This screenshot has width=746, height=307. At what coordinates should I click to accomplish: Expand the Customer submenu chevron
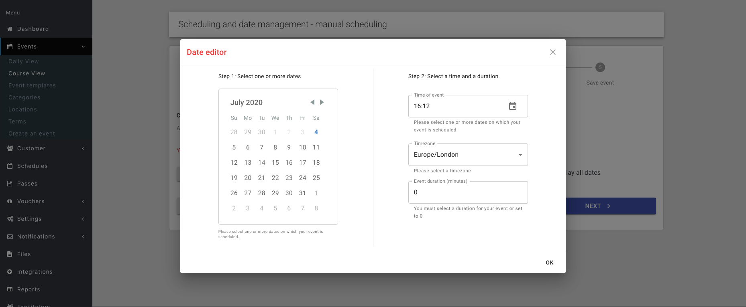[x=83, y=148]
